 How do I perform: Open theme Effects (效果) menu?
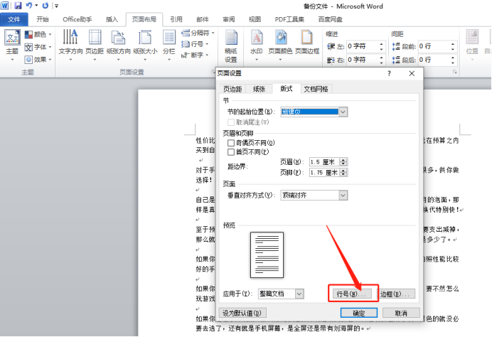(x=38, y=59)
